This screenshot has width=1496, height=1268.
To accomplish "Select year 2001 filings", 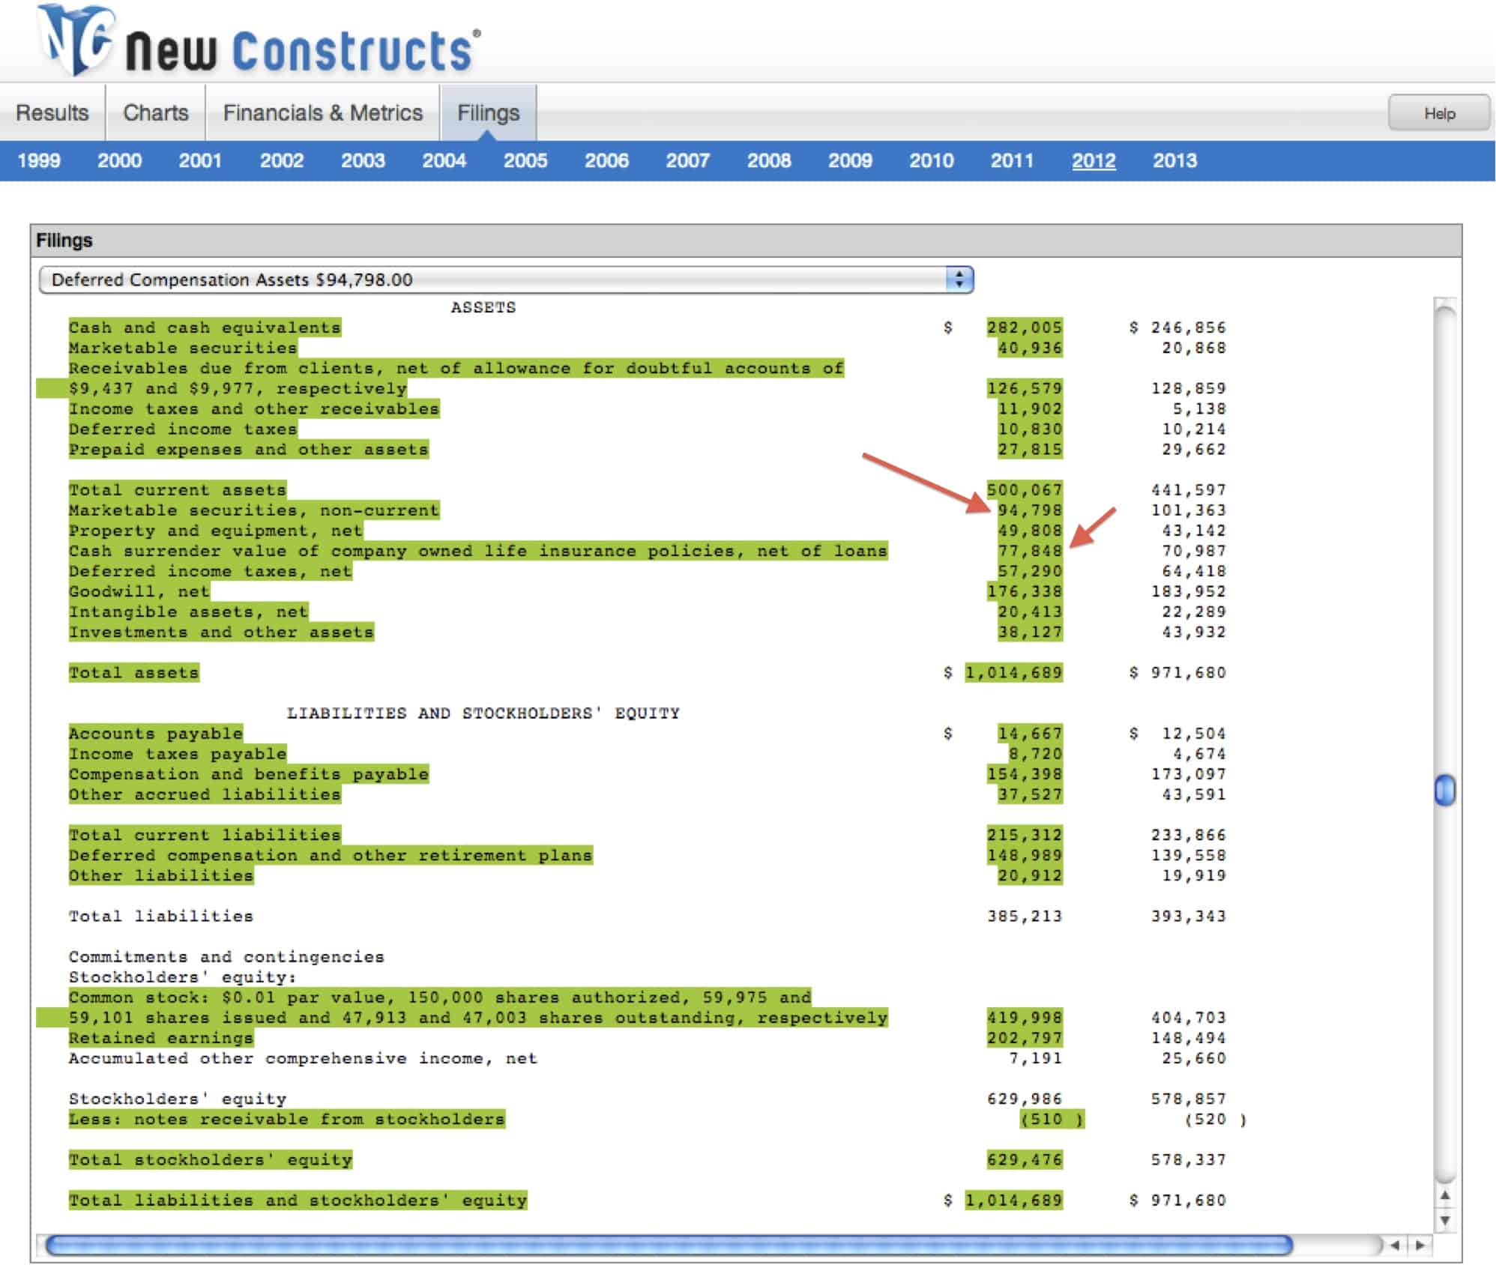I will click(200, 160).
